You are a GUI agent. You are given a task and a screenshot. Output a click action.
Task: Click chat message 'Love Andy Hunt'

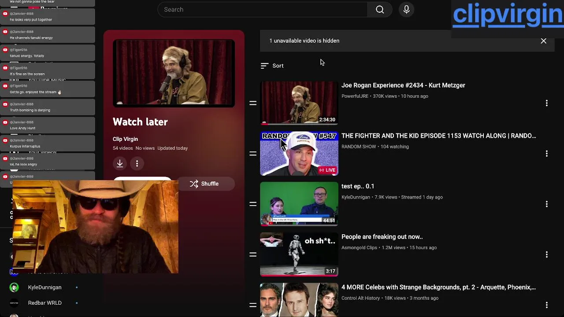pos(22,128)
